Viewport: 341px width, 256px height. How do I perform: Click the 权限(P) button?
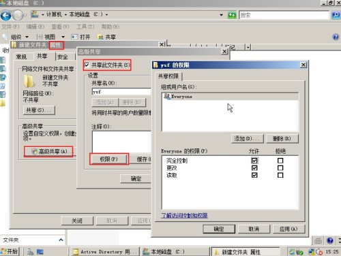108,159
